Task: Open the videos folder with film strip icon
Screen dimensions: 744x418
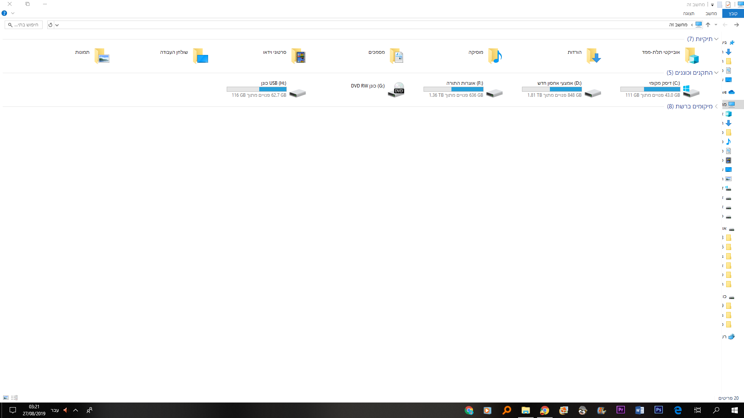Action: [x=298, y=57]
